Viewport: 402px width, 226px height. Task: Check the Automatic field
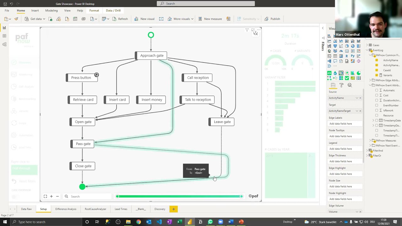point(377,90)
